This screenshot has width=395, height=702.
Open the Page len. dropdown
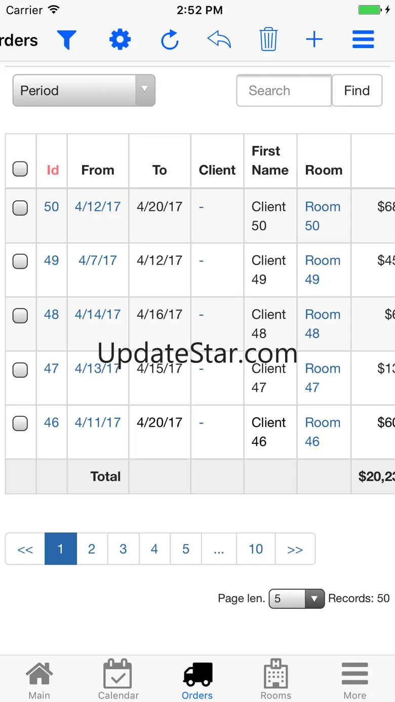(x=296, y=599)
